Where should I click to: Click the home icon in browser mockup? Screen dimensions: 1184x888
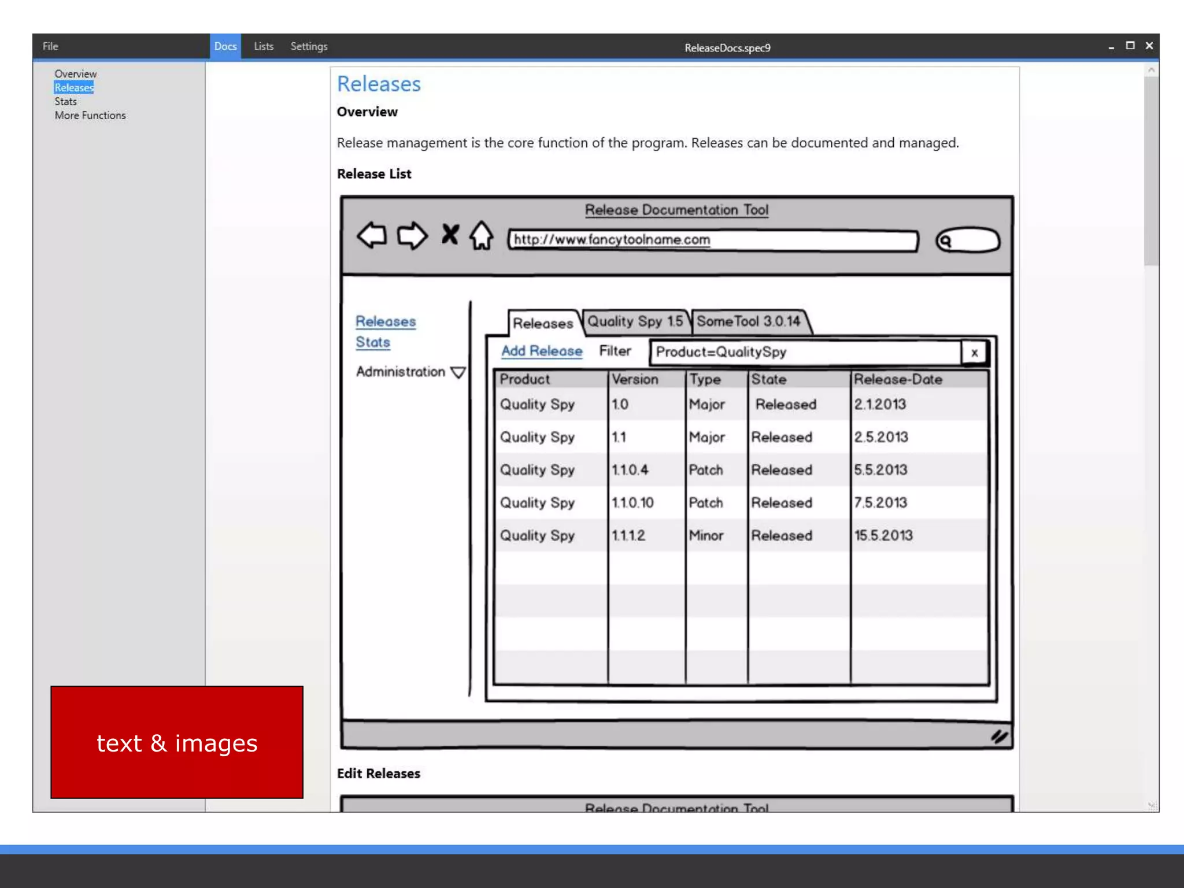[481, 235]
